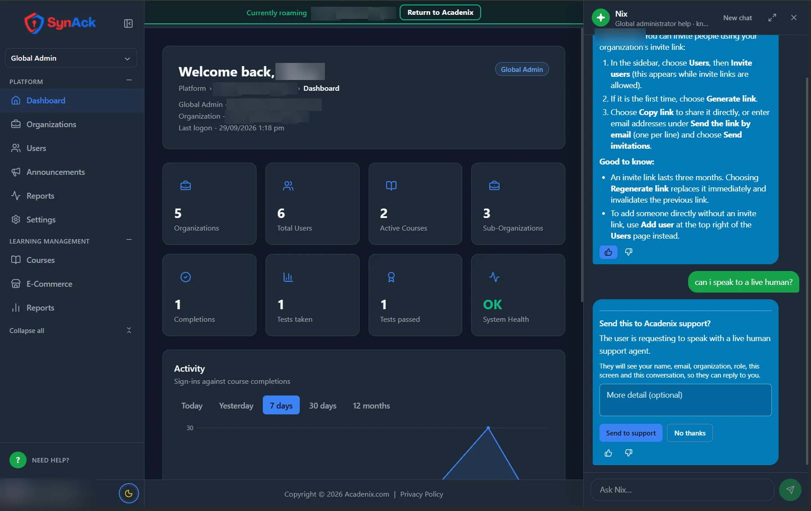811x511 pixels.
Task: Select the 7 days activity range
Action: tap(281, 405)
